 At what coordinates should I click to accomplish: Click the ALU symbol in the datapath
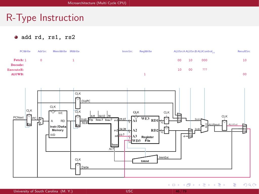pyautogui.click(x=204, y=125)
